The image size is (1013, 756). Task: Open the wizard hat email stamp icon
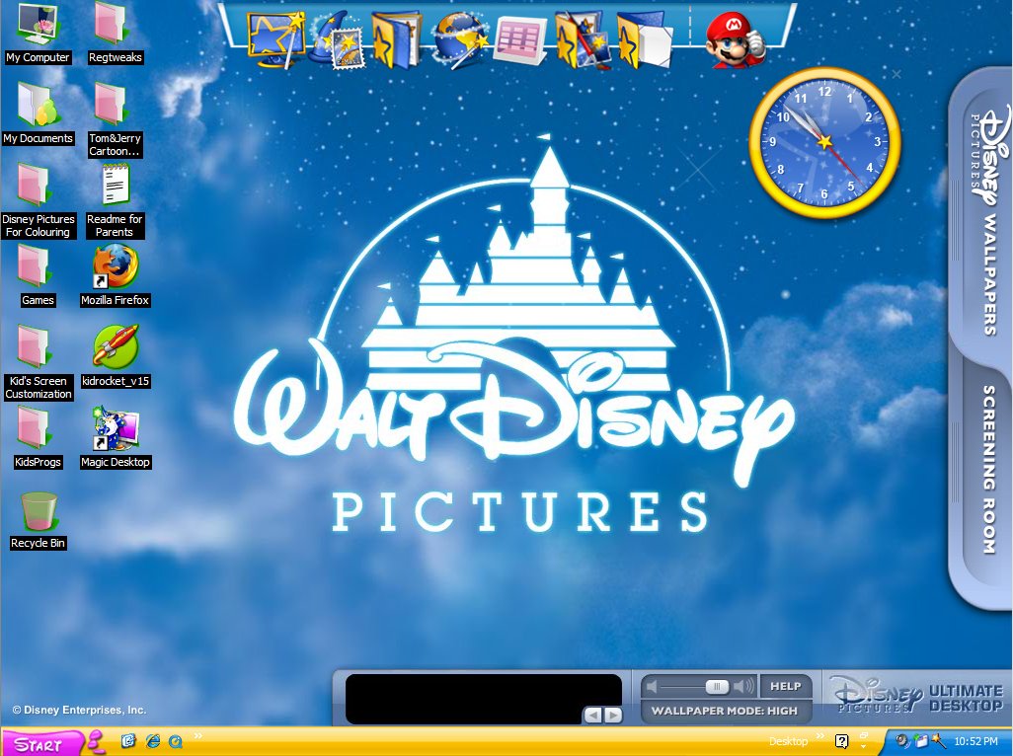click(x=338, y=41)
